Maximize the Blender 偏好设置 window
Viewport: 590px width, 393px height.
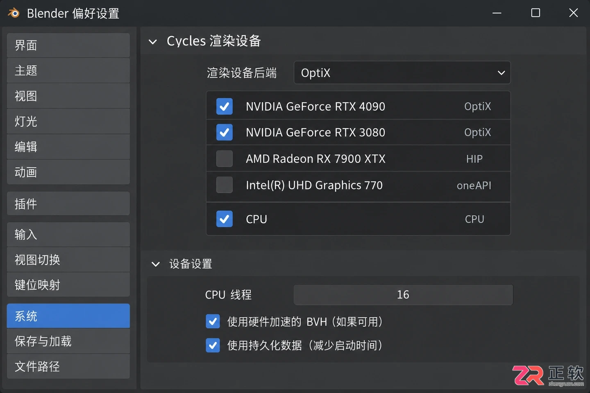[536, 13]
